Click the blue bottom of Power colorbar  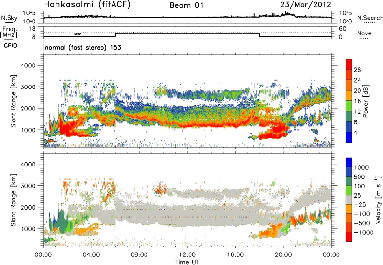click(349, 138)
